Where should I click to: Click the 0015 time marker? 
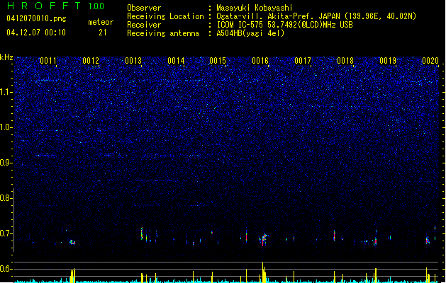pos(218,61)
